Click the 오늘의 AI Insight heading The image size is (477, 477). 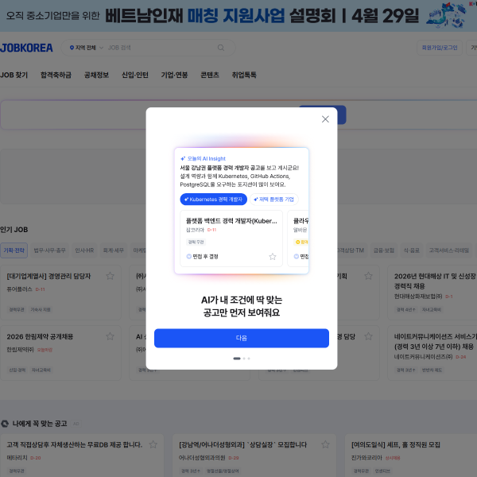(203, 158)
